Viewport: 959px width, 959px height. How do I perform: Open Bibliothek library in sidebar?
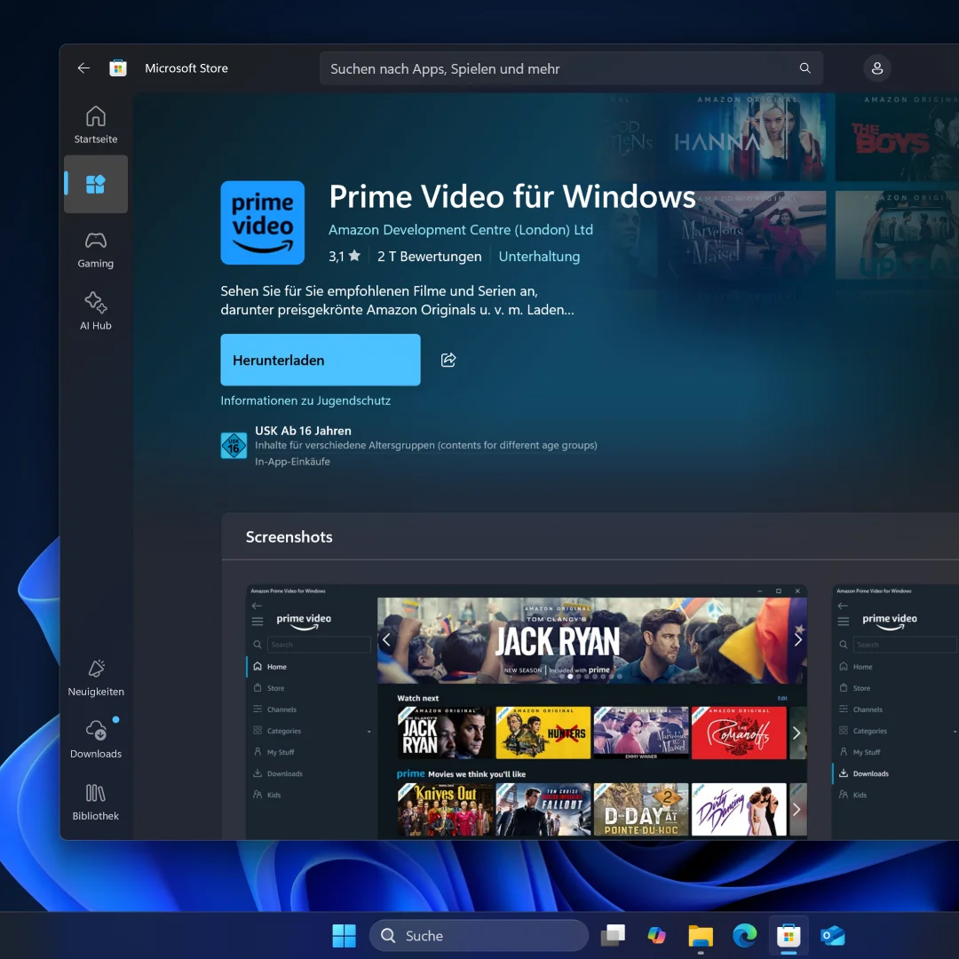tap(96, 801)
